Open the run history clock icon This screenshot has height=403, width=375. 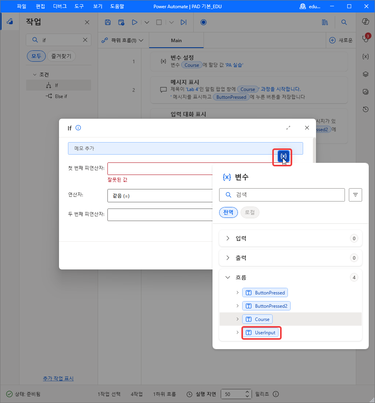366,109
